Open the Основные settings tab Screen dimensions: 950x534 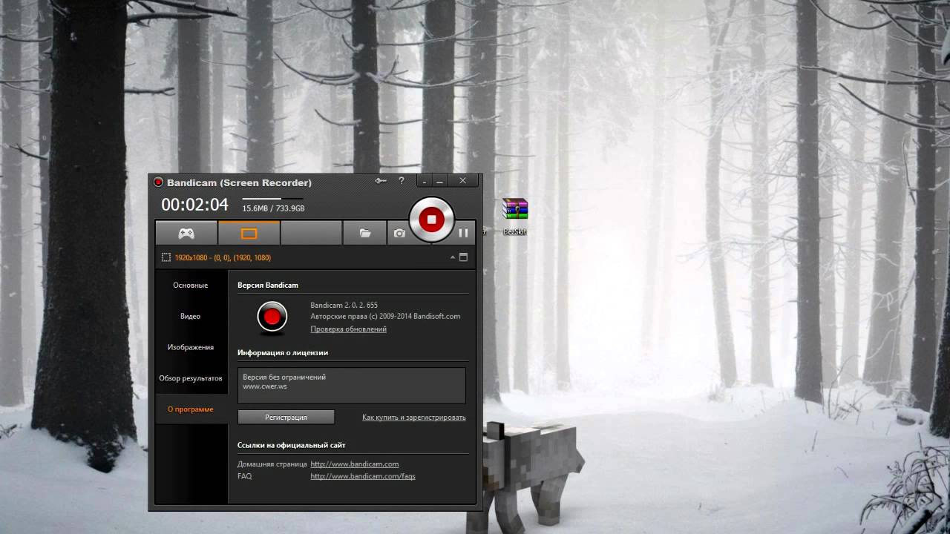pos(190,285)
